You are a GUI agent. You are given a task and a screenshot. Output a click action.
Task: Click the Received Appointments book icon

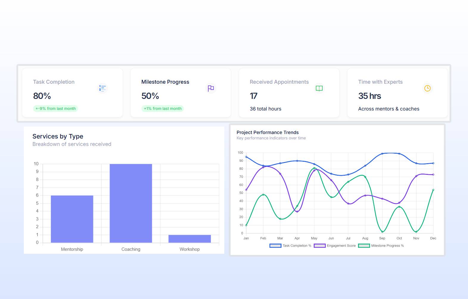[319, 88]
